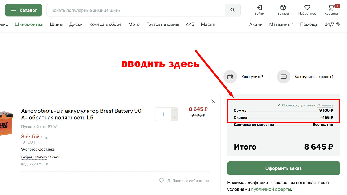Open Колёса в сборе menu item
This screenshot has height=195, width=347.
pos(105,24)
